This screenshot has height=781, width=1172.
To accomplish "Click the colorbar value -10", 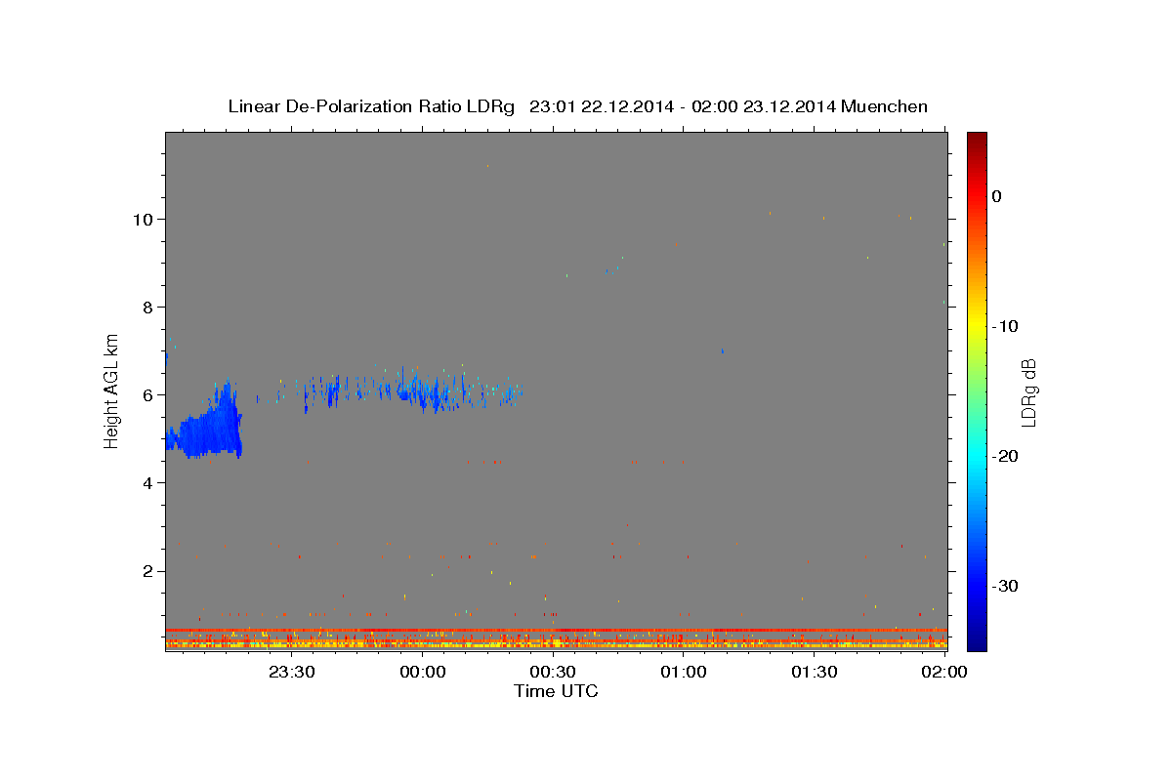I will (1005, 326).
